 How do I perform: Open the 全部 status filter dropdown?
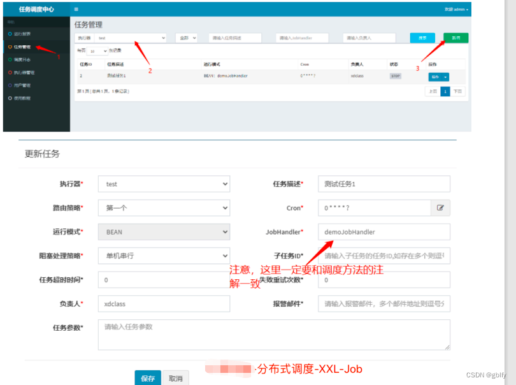(187, 38)
